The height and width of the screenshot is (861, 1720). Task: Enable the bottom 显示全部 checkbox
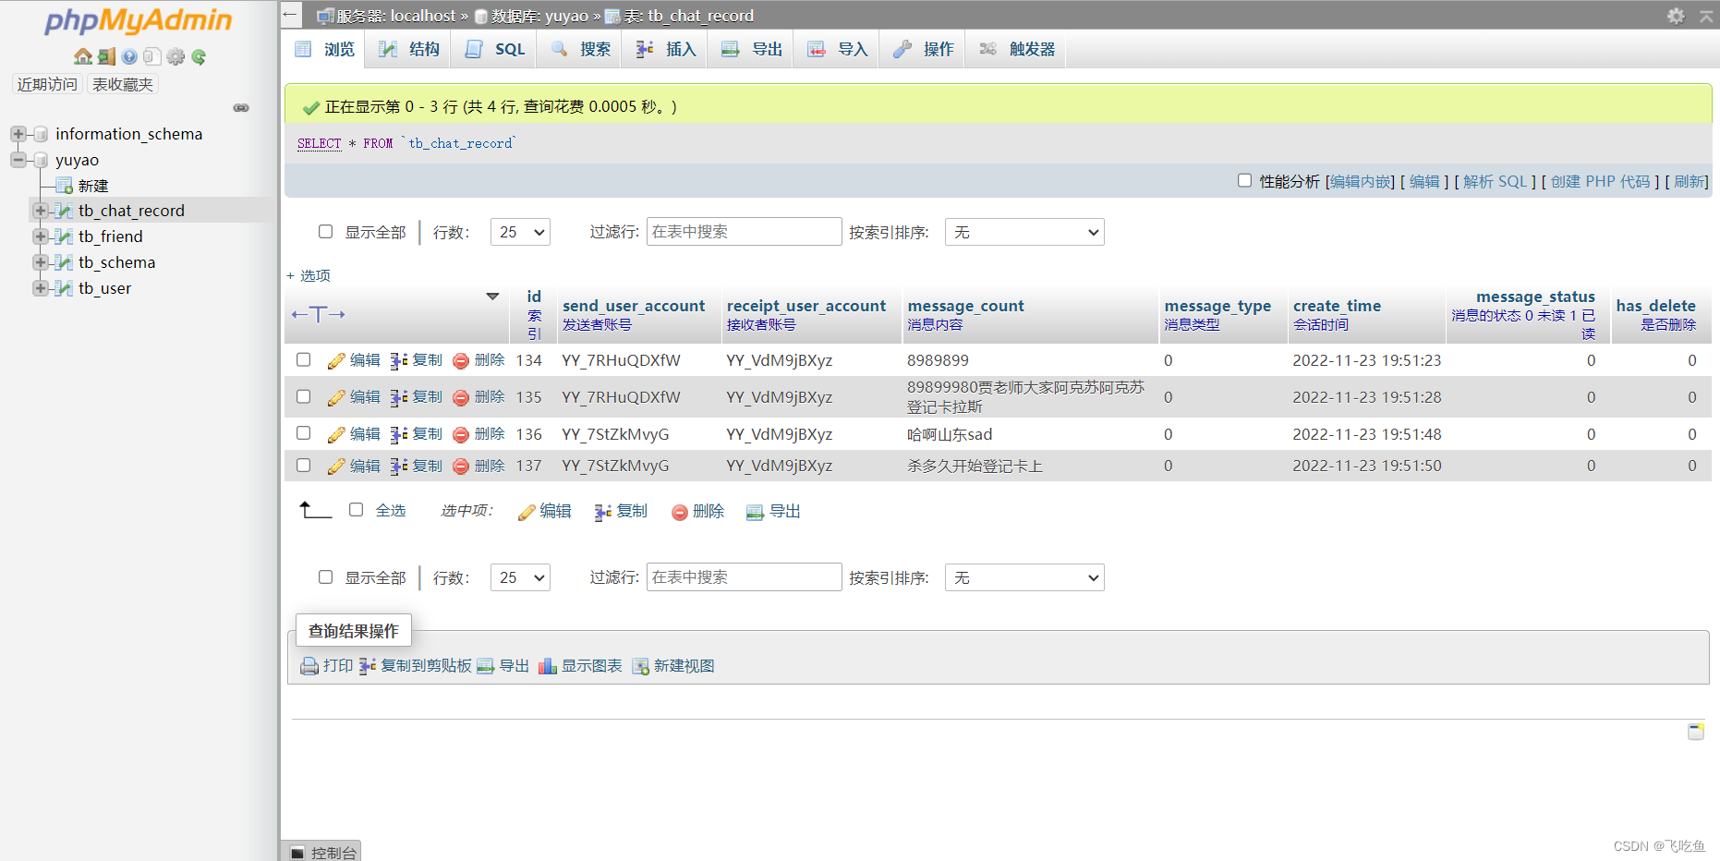point(325,576)
